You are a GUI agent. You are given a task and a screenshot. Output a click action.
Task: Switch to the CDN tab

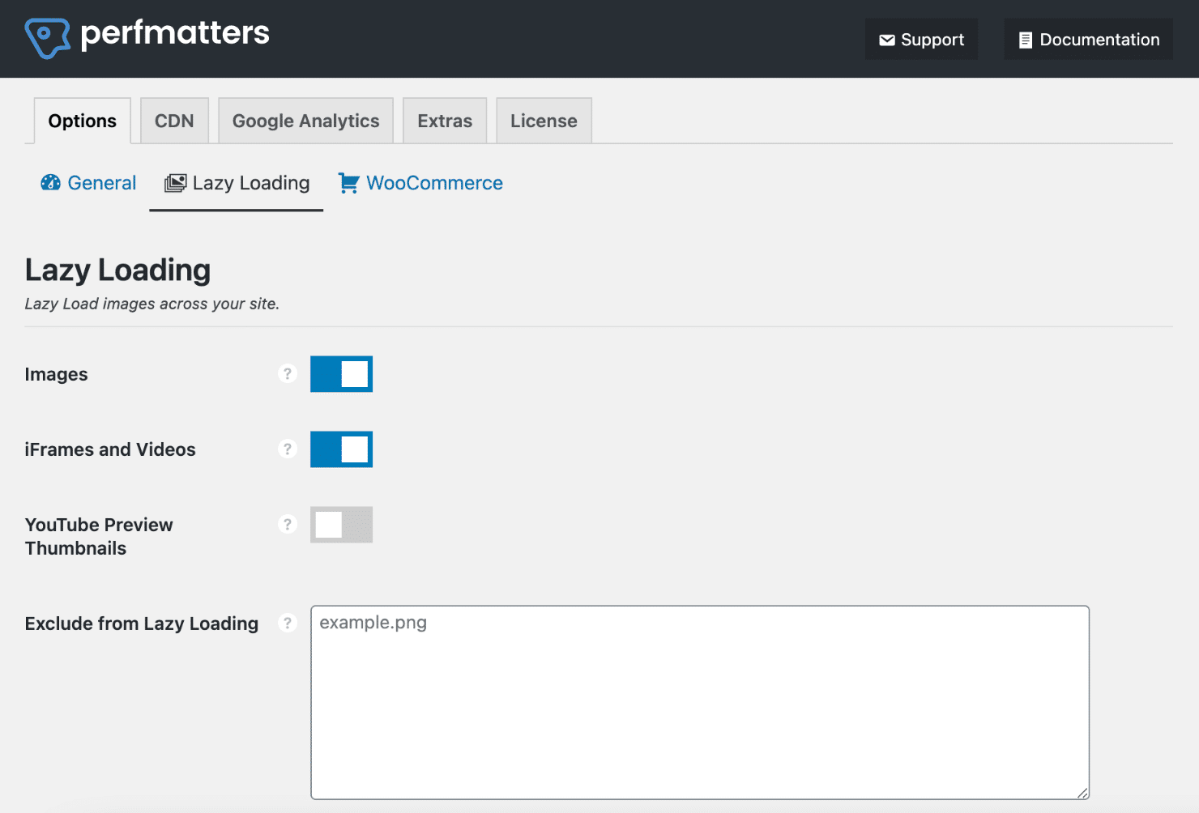(x=174, y=120)
